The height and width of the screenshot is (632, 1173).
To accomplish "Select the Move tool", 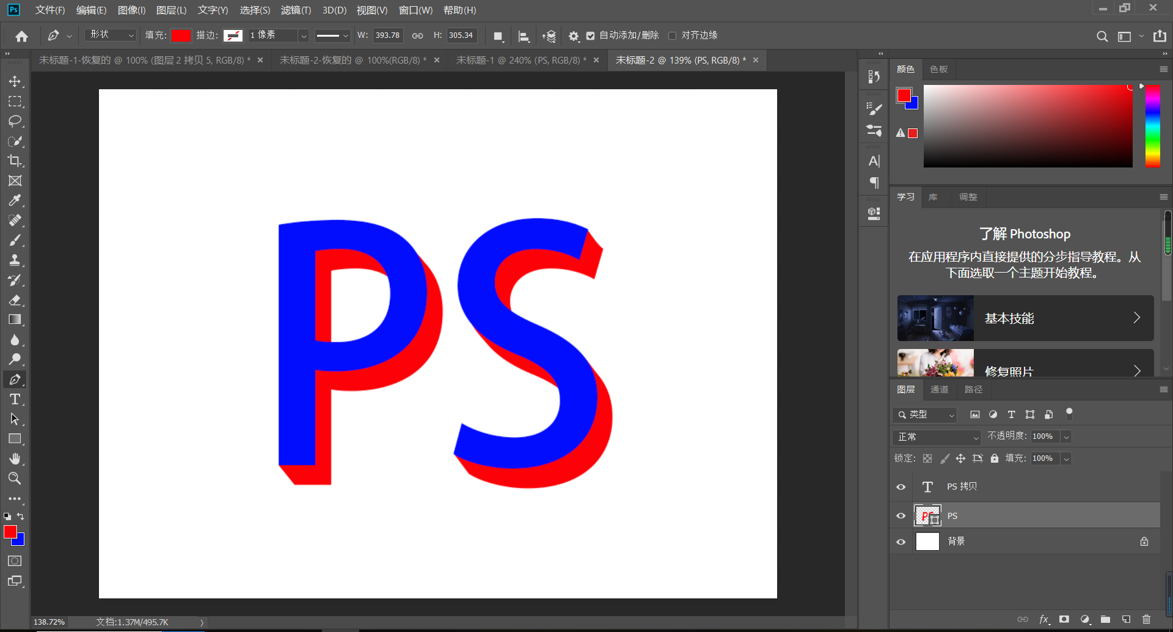I will click(15, 81).
